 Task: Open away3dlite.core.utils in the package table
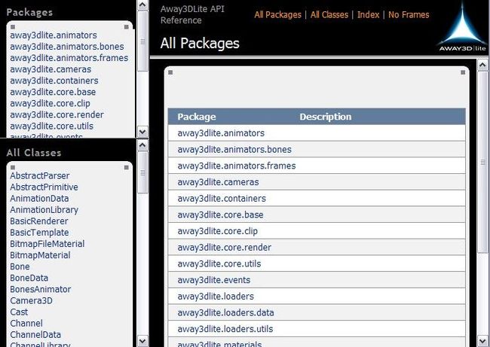(219, 263)
